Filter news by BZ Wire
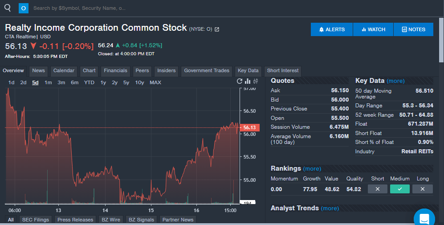The image size is (444, 225). [111, 220]
